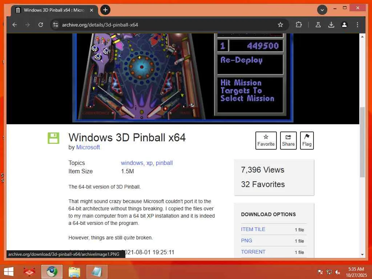This screenshot has height=279, width=372.
Task: Close the Windows 3D Pinball x64 tab
Action: coord(91,10)
